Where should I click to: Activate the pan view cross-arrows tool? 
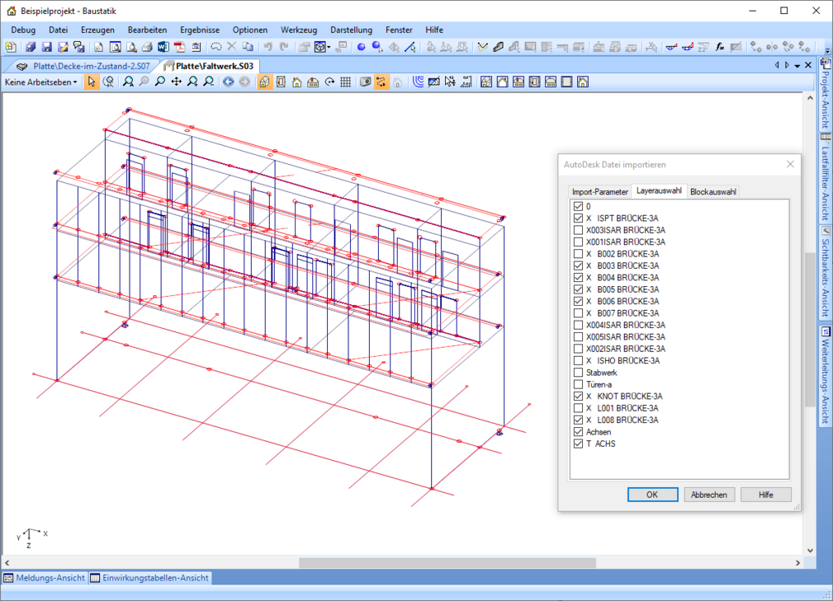pos(176,82)
